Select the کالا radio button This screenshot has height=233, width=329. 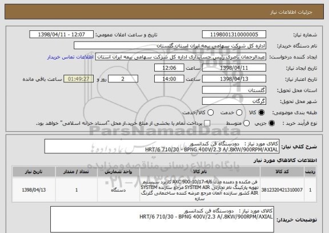pos(261,113)
